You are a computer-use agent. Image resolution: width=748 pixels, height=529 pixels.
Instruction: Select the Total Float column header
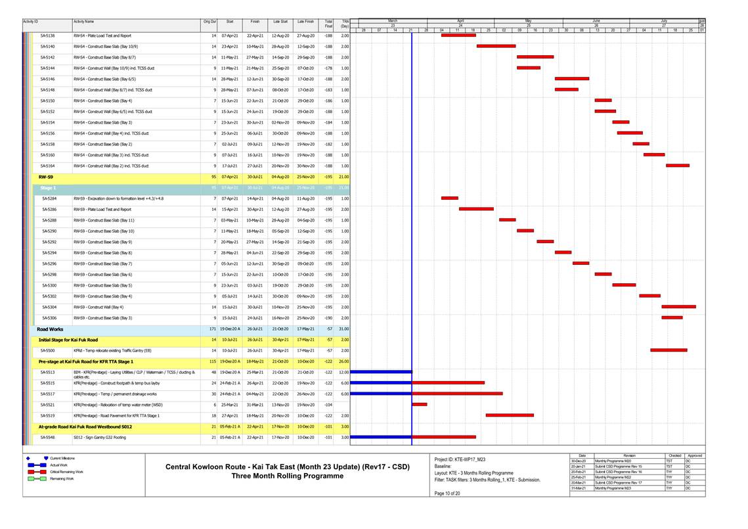328,24
